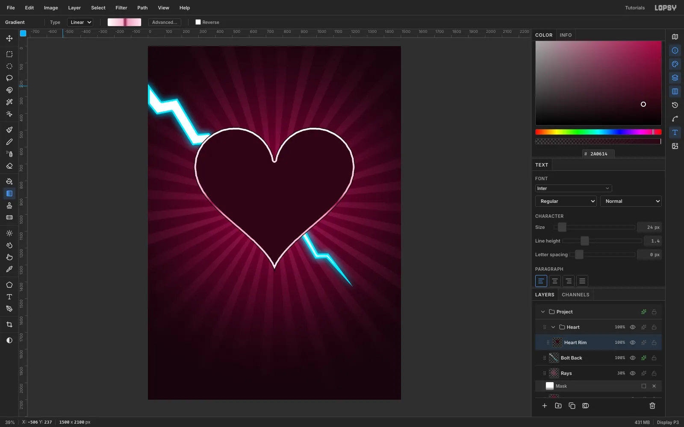Select the Dodge (sun) tool
Screen dimensions: 684x427
coord(9,233)
